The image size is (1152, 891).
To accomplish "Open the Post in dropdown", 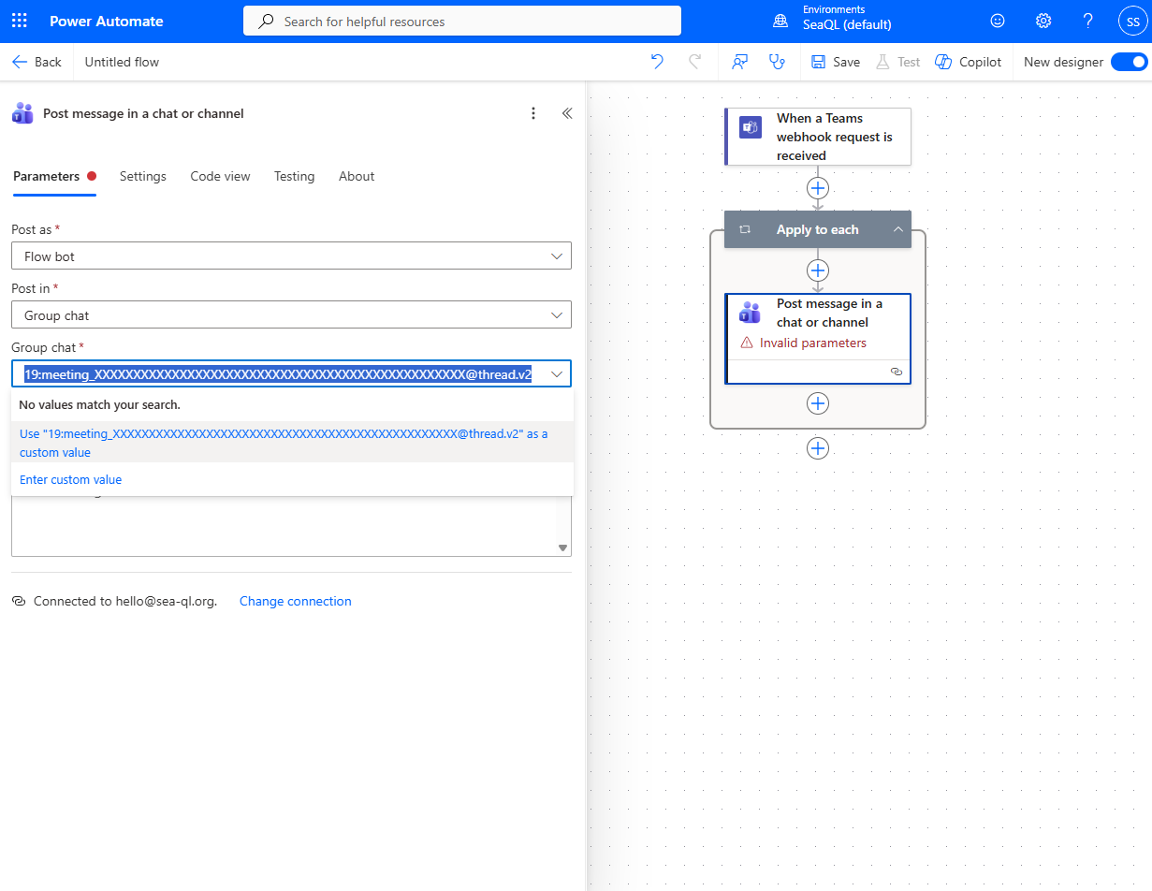I will click(291, 315).
